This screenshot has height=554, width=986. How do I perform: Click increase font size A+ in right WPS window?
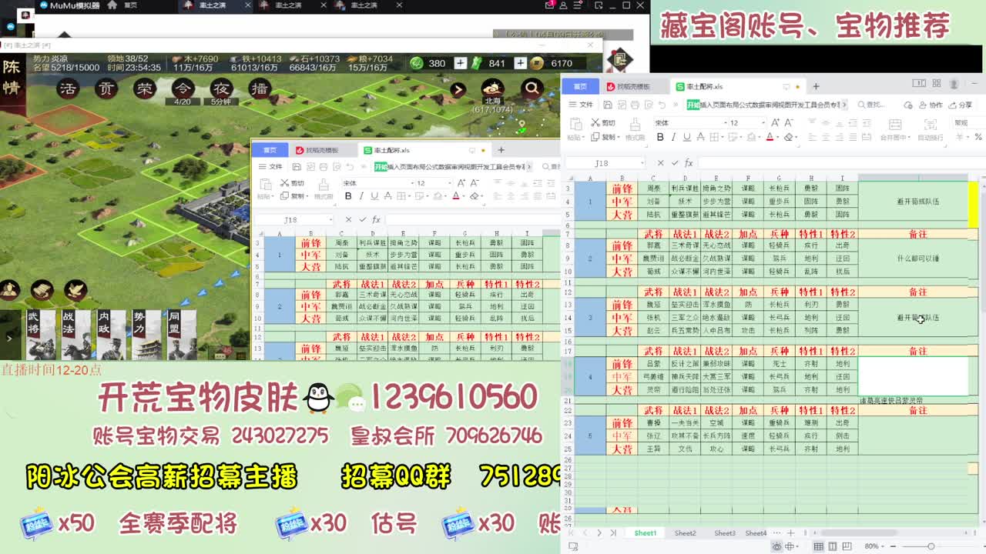773,122
